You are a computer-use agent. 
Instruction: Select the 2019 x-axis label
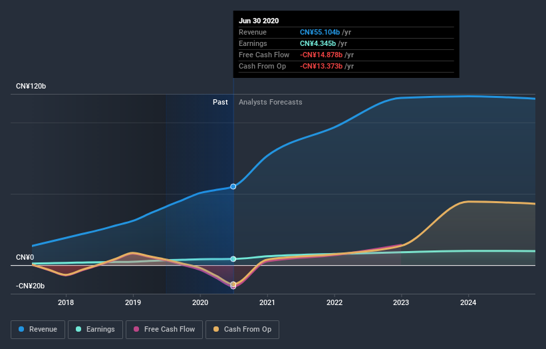[x=133, y=302]
